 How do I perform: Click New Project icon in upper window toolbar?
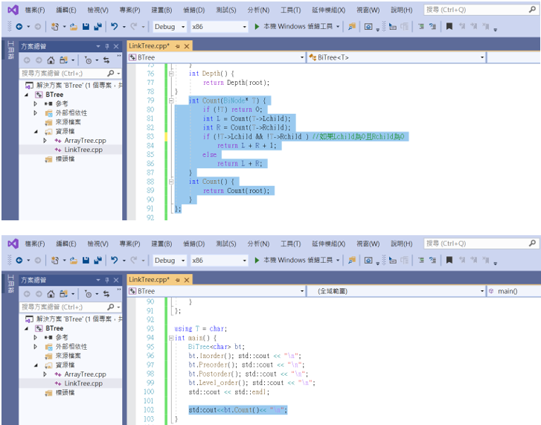pos(55,27)
